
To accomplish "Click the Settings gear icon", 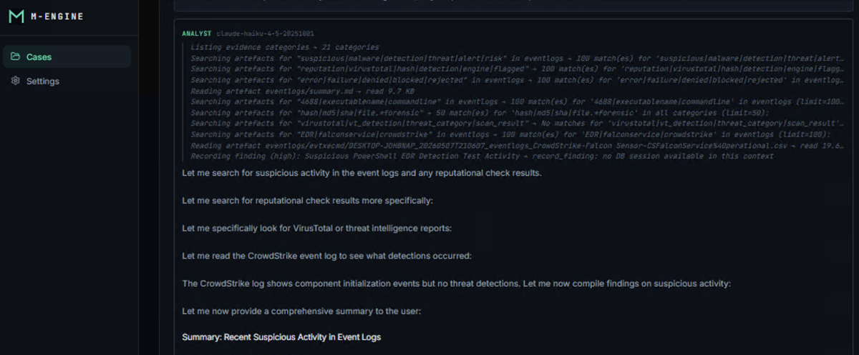I will pyautogui.click(x=16, y=81).
